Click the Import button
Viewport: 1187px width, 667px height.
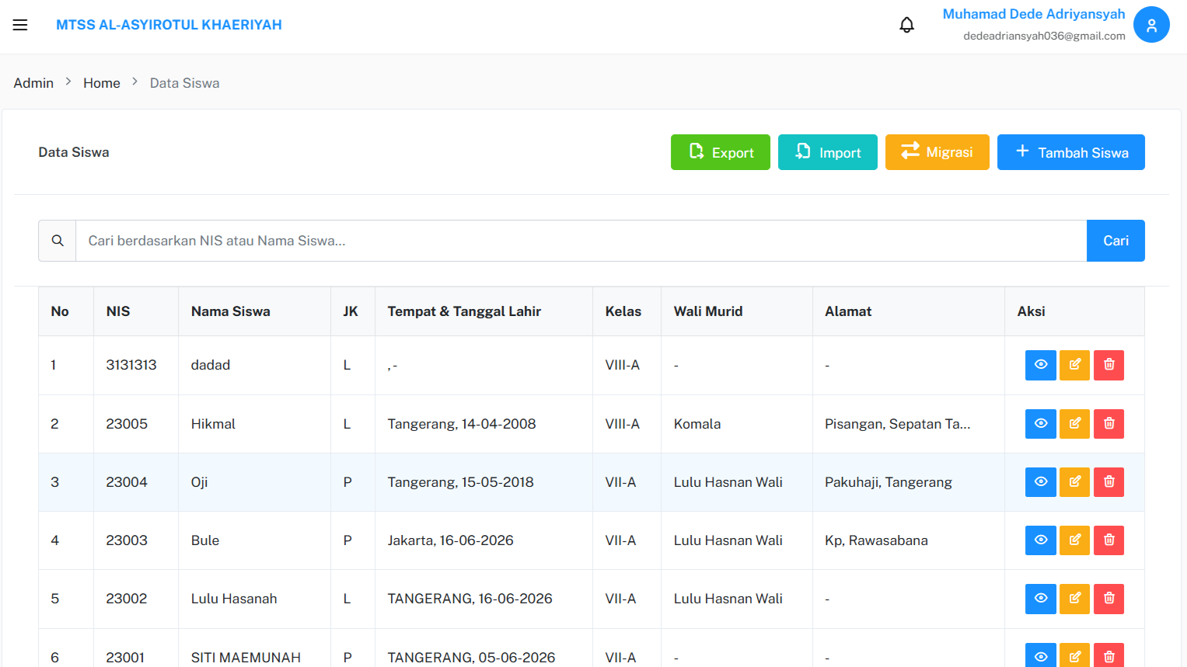click(x=828, y=152)
